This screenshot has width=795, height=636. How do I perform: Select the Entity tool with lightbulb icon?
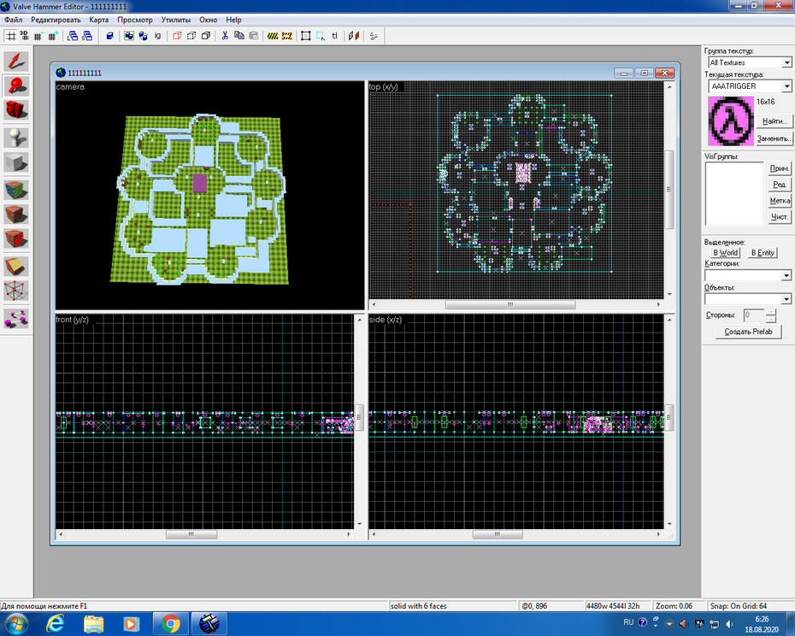(x=16, y=138)
